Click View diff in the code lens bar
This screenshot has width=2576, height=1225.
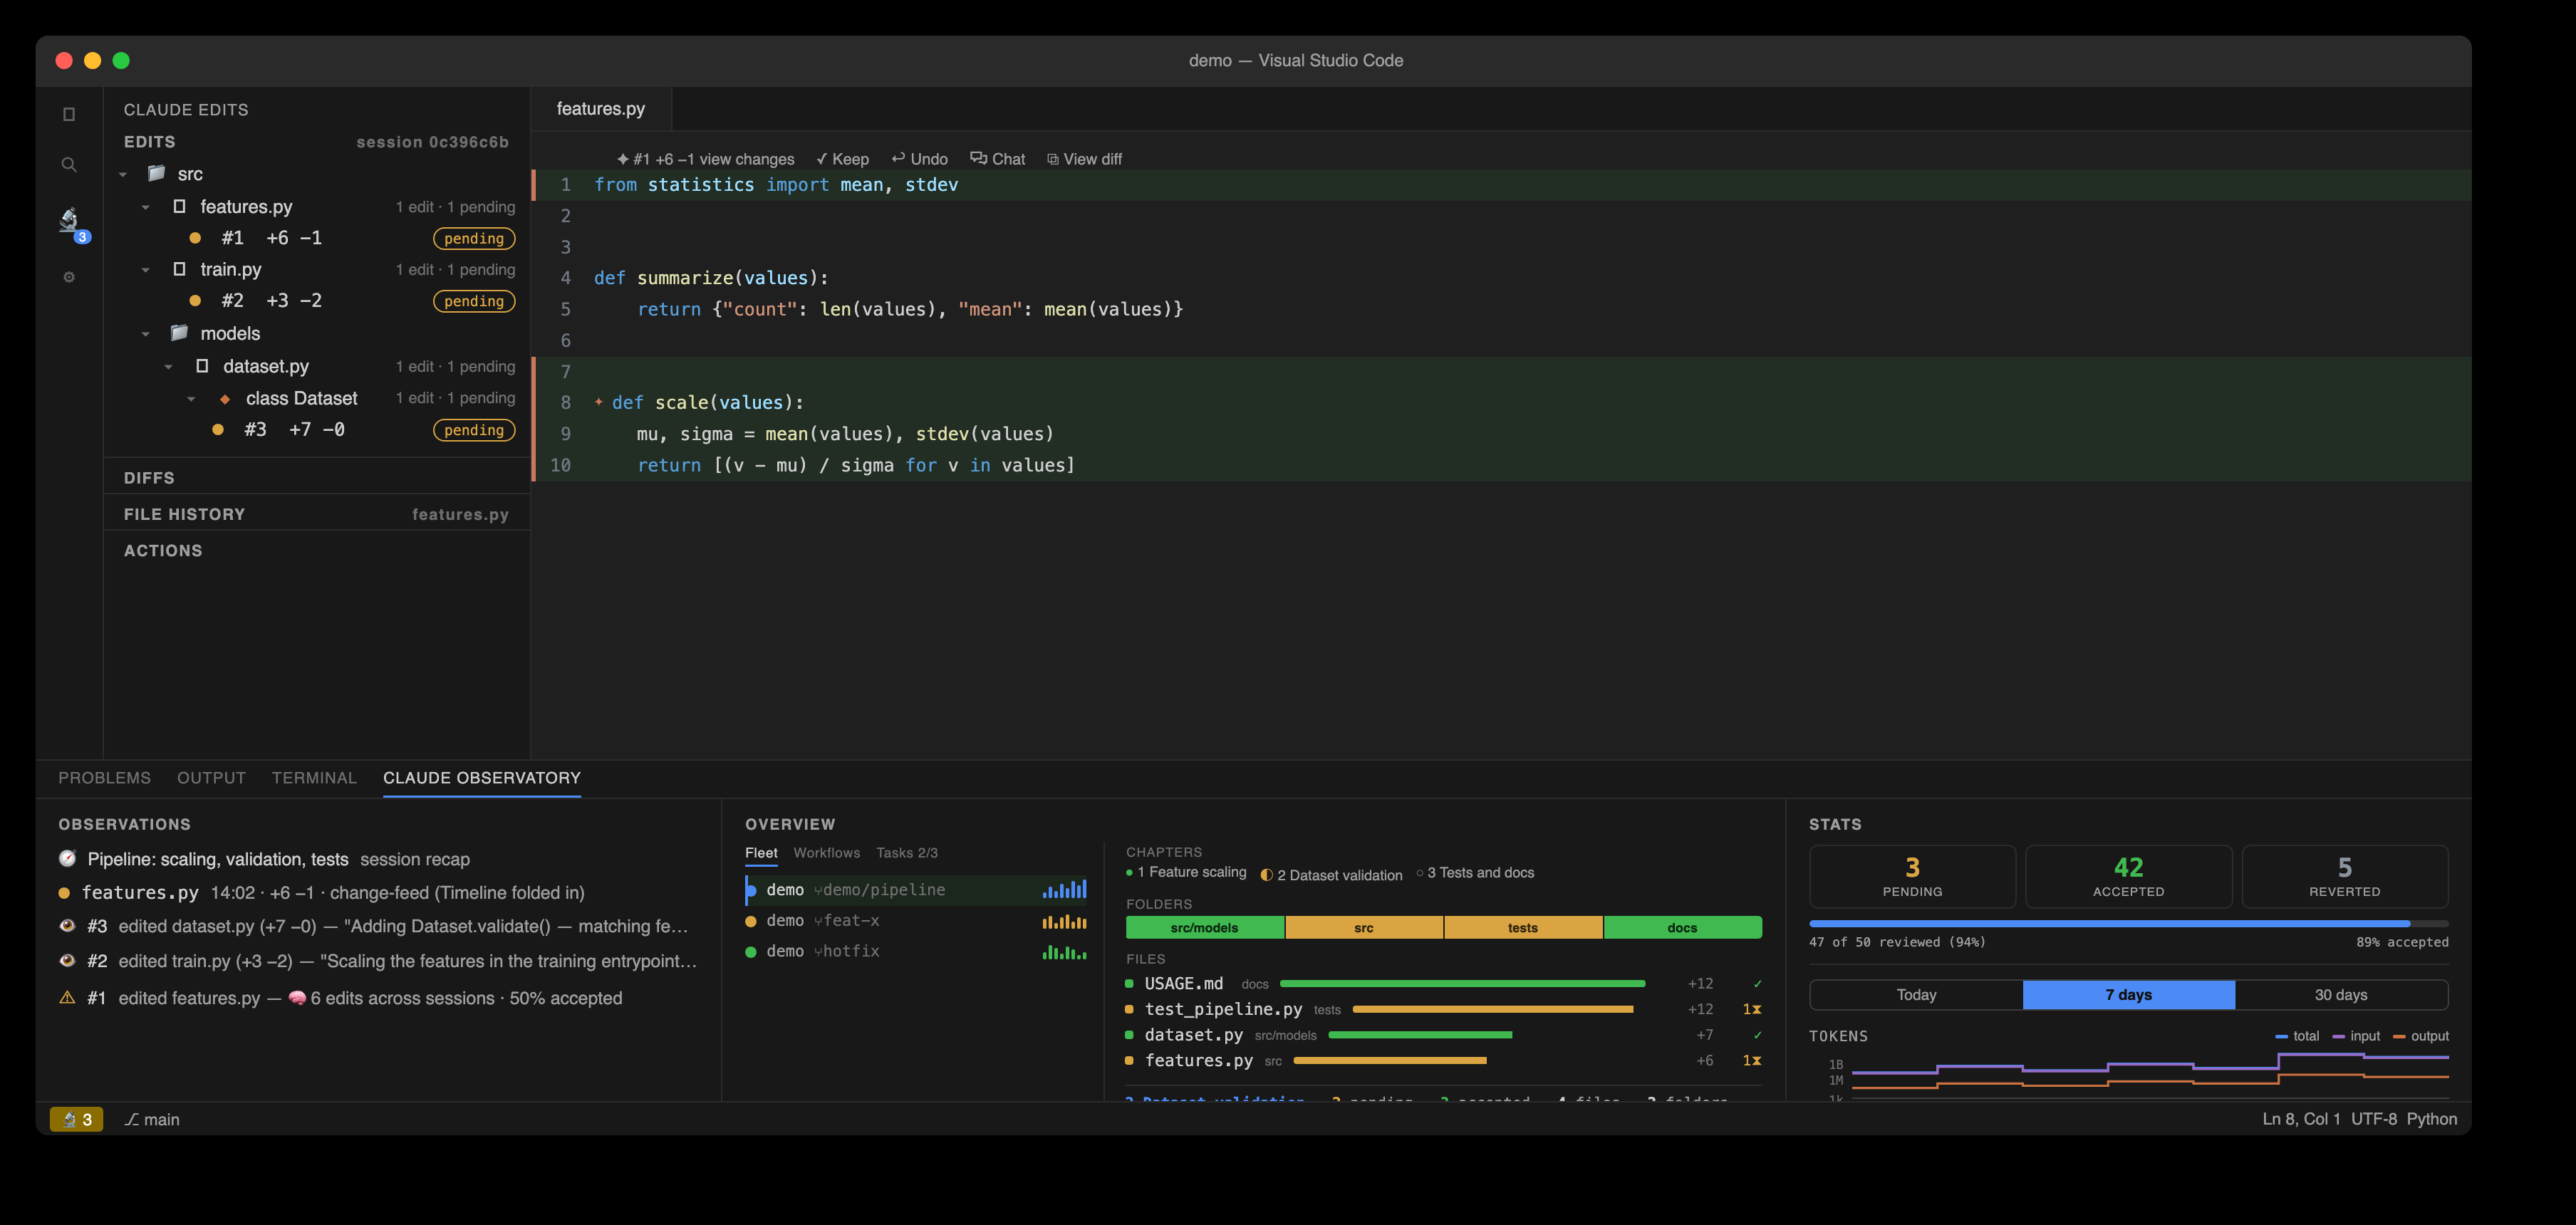click(1084, 159)
